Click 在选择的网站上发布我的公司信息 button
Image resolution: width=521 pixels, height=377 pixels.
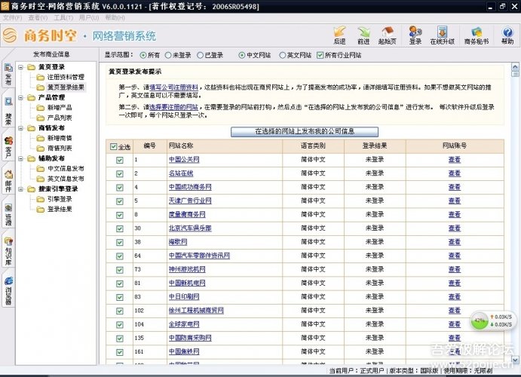(x=305, y=131)
